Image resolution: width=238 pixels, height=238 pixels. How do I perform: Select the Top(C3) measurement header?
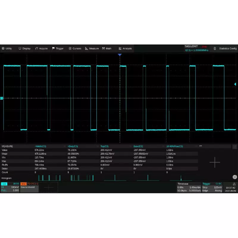click(104, 146)
